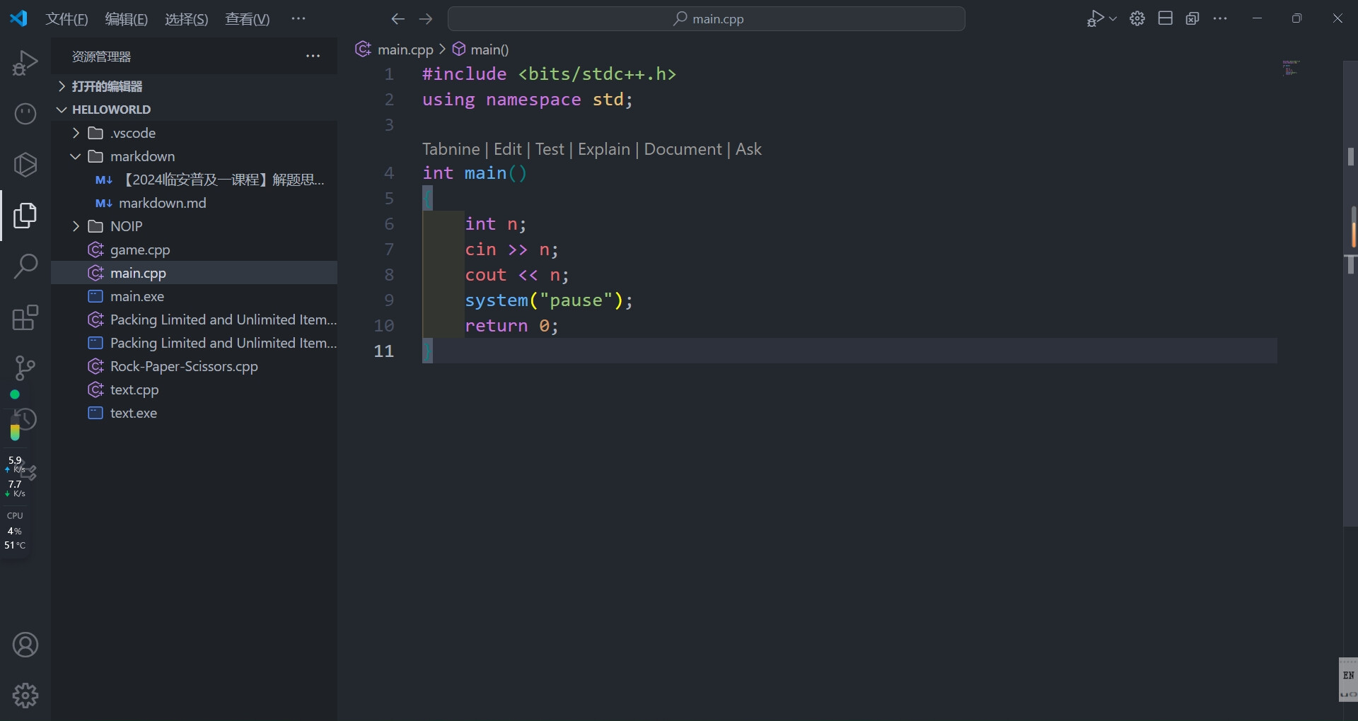The image size is (1358, 721).
Task: Open the game.cpp file
Action: click(x=140, y=250)
